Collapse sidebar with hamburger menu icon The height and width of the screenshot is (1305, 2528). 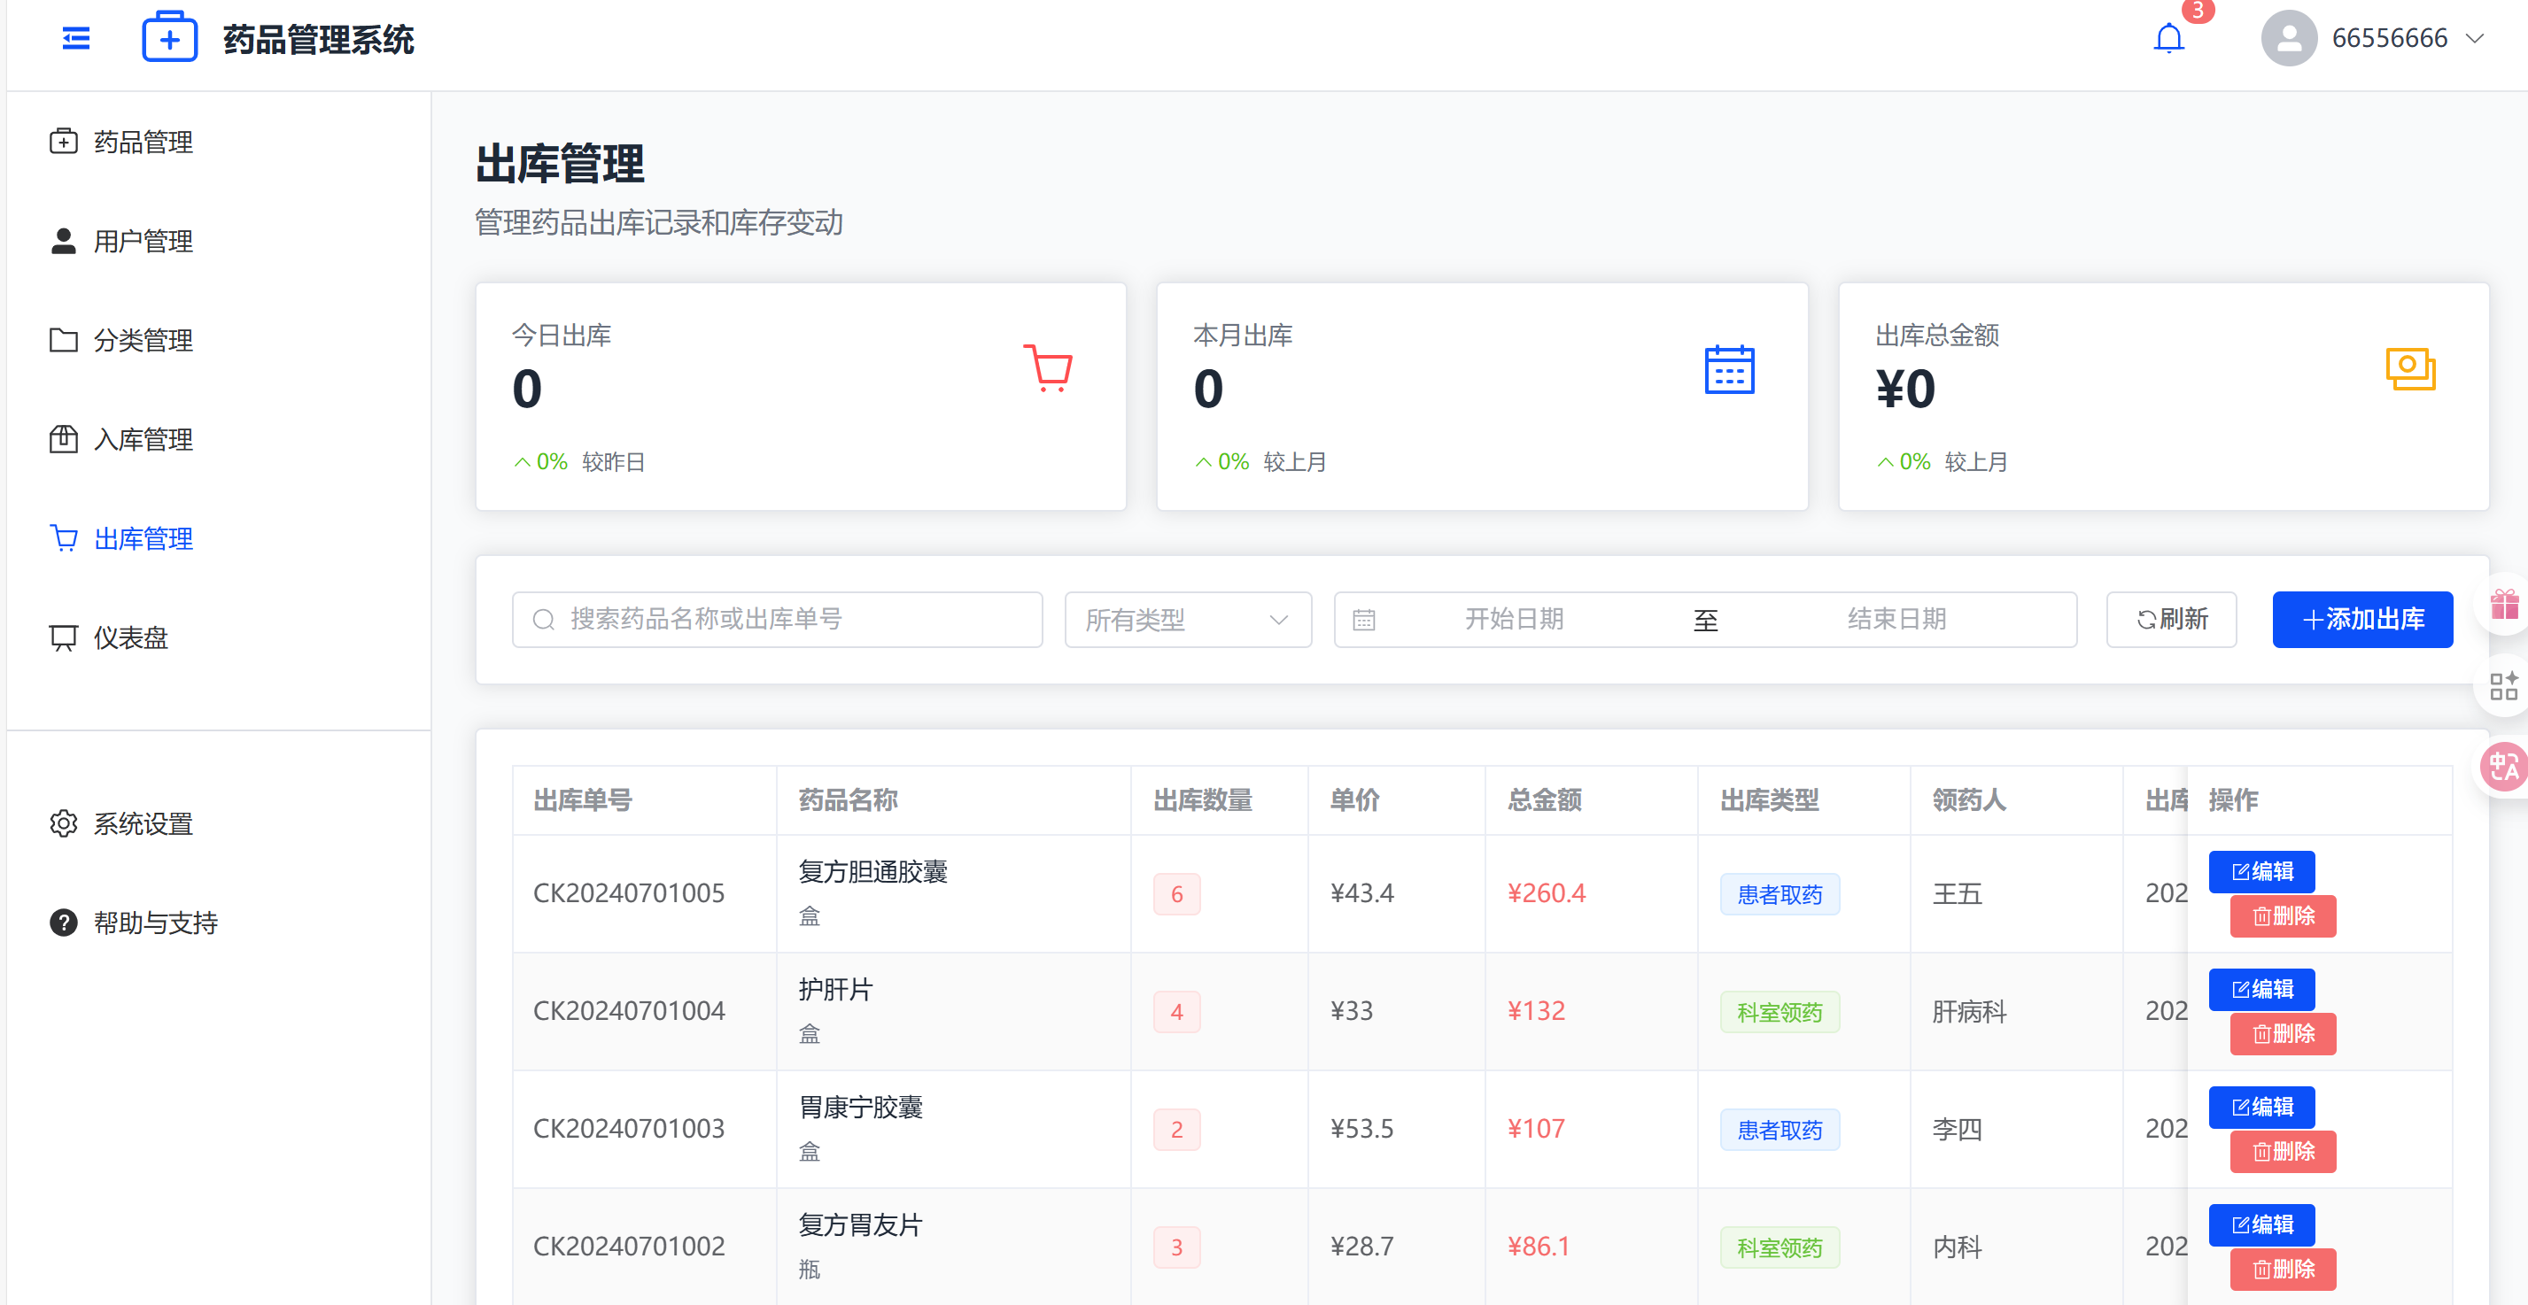(x=75, y=38)
